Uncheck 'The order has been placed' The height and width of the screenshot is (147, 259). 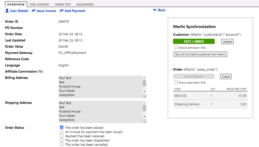pos(62,127)
